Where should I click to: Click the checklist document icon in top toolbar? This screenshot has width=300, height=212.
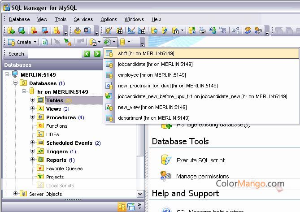pyautogui.click(x=87, y=30)
